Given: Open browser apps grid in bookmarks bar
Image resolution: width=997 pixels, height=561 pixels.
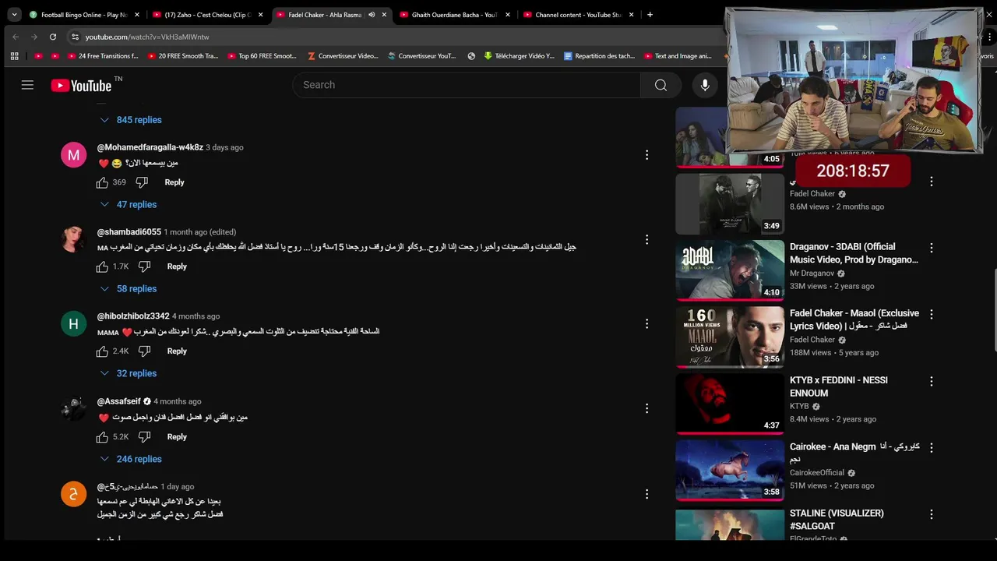Looking at the screenshot, I should (14, 56).
